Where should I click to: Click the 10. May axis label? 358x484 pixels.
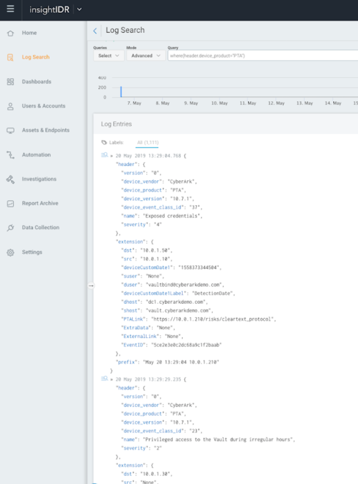point(219,103)
